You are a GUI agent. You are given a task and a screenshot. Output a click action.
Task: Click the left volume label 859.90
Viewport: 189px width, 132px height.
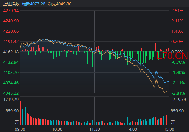[12, 111]
